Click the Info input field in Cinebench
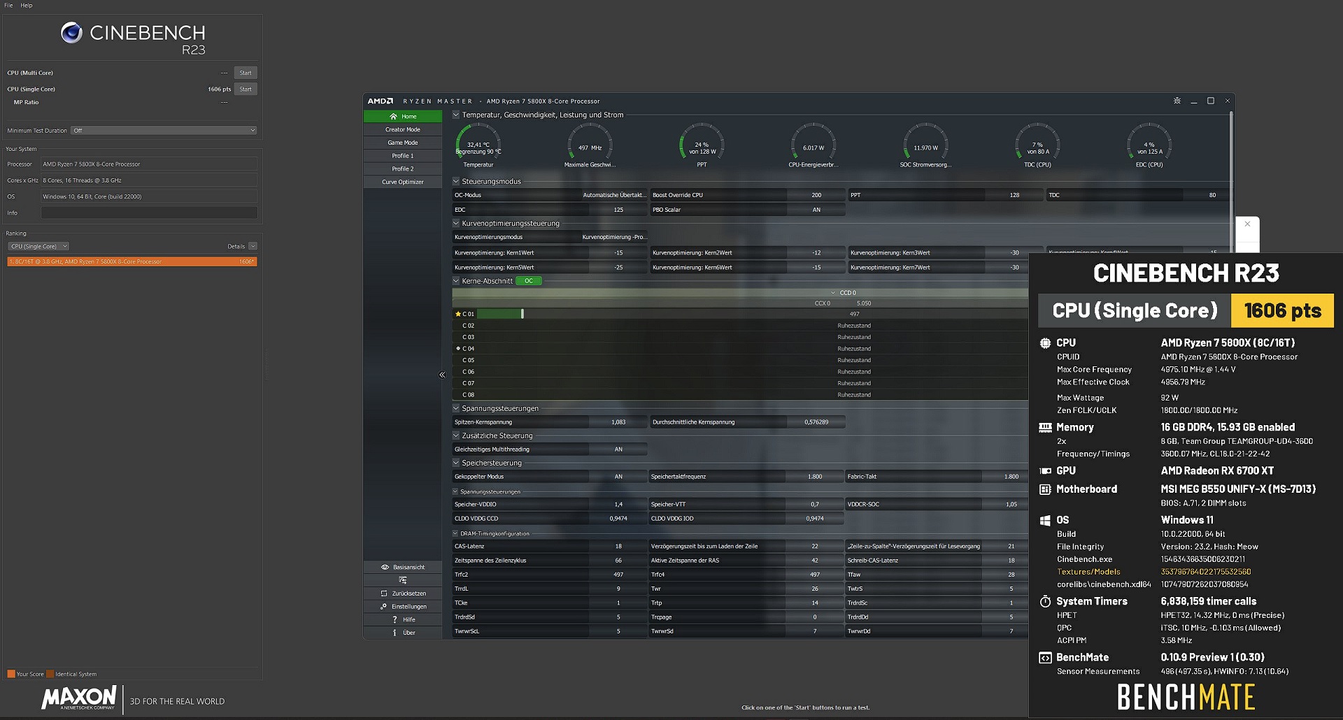The image size is (1343, 720). tap(149, 213)
